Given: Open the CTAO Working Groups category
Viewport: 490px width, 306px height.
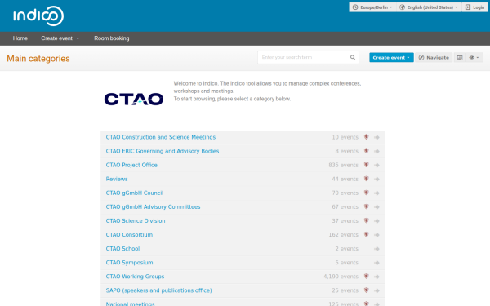Looking at the screenshot, I should [135, 277].
